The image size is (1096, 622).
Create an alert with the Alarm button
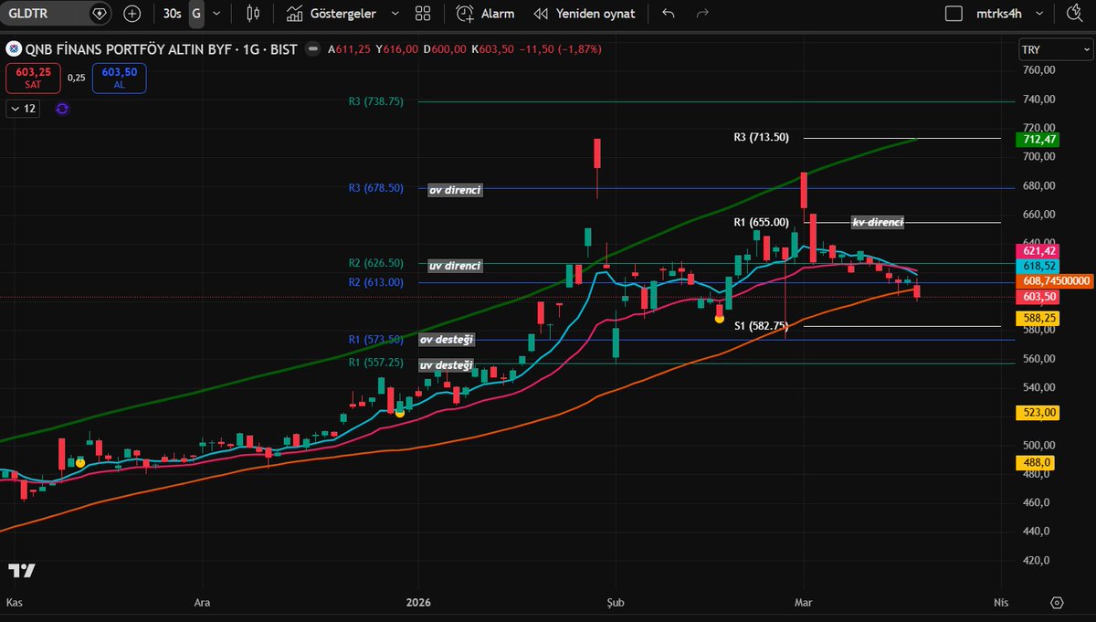485,14
